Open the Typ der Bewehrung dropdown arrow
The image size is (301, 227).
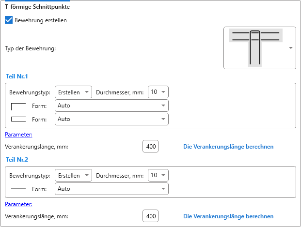pos(290,48)
